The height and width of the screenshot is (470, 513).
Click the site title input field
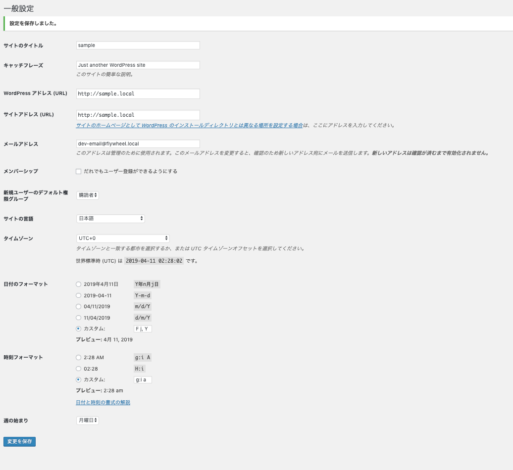[138, 45]
